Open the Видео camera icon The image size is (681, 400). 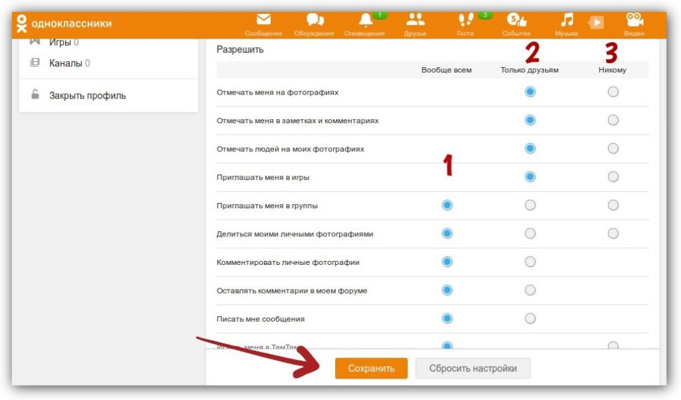pyautogui.click(x=634, y=19)
